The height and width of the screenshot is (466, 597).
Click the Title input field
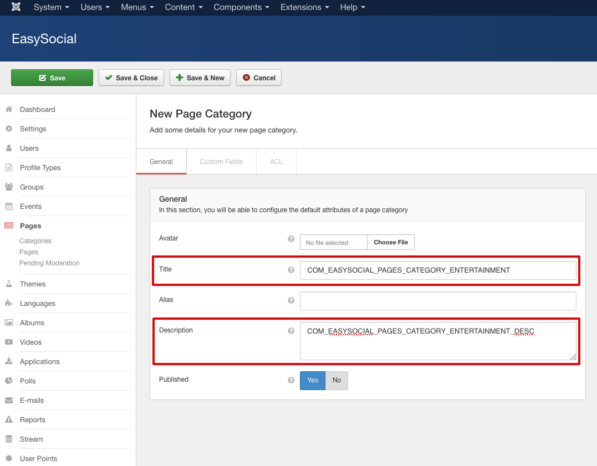438,270
